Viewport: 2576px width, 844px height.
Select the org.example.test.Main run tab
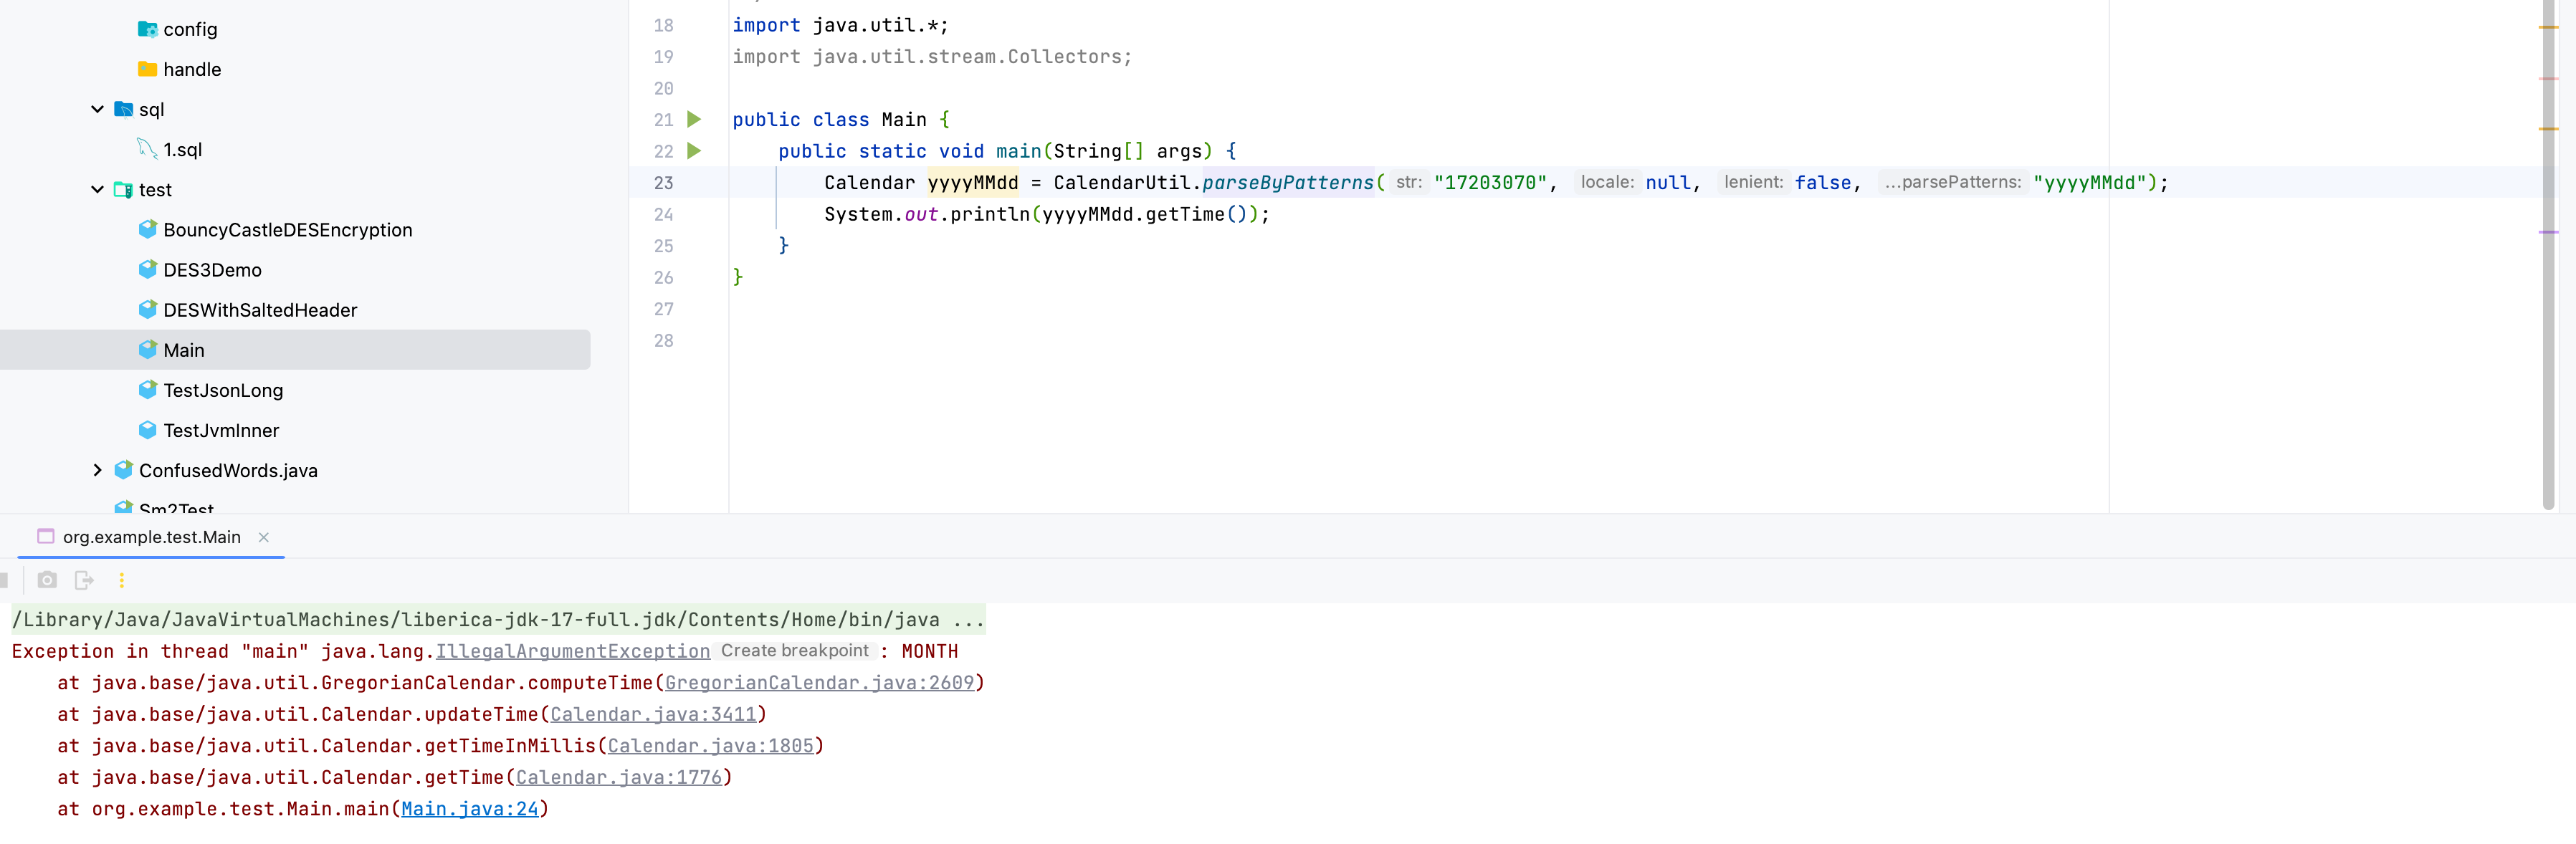(150, 537)
